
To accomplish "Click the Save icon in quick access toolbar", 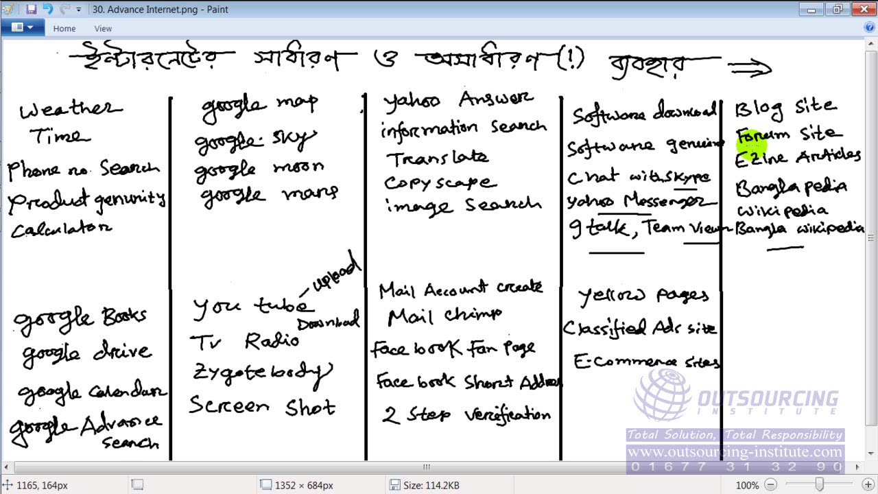I will click(32, 10).
